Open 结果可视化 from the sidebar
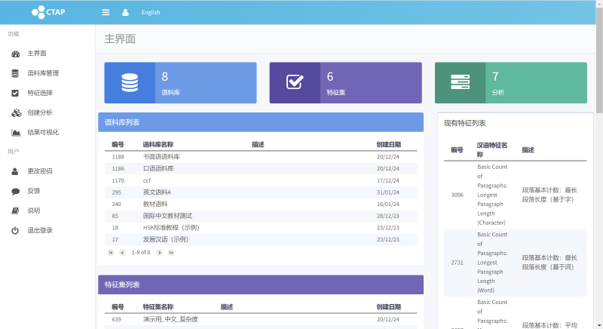This screenshot has width=603, height=329. (43, 132)
